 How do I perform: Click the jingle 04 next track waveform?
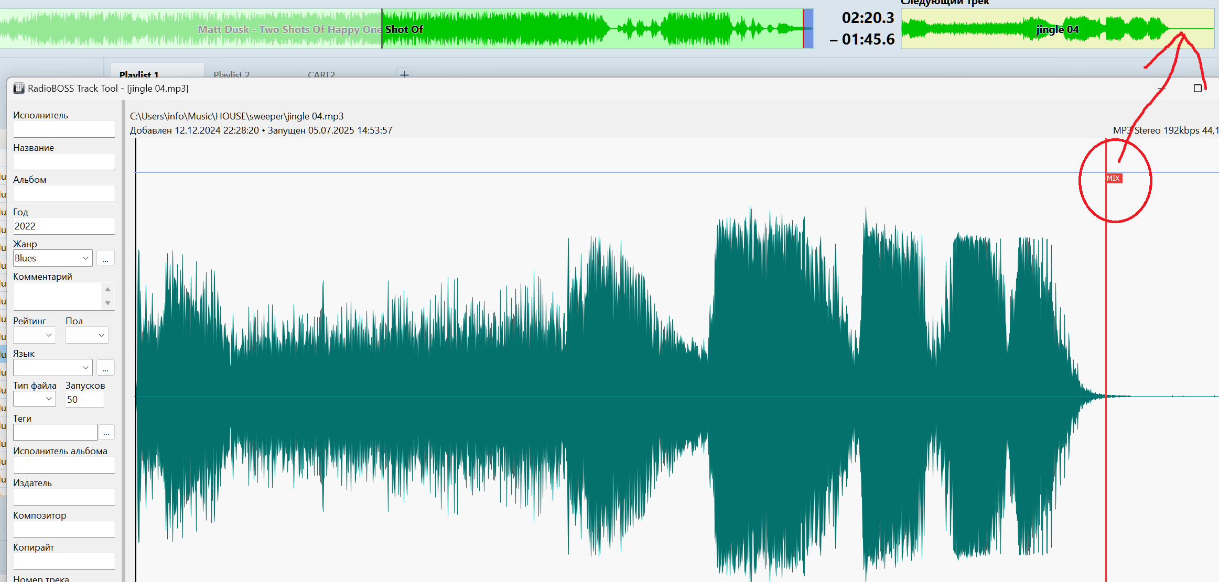coord(1057,29)
